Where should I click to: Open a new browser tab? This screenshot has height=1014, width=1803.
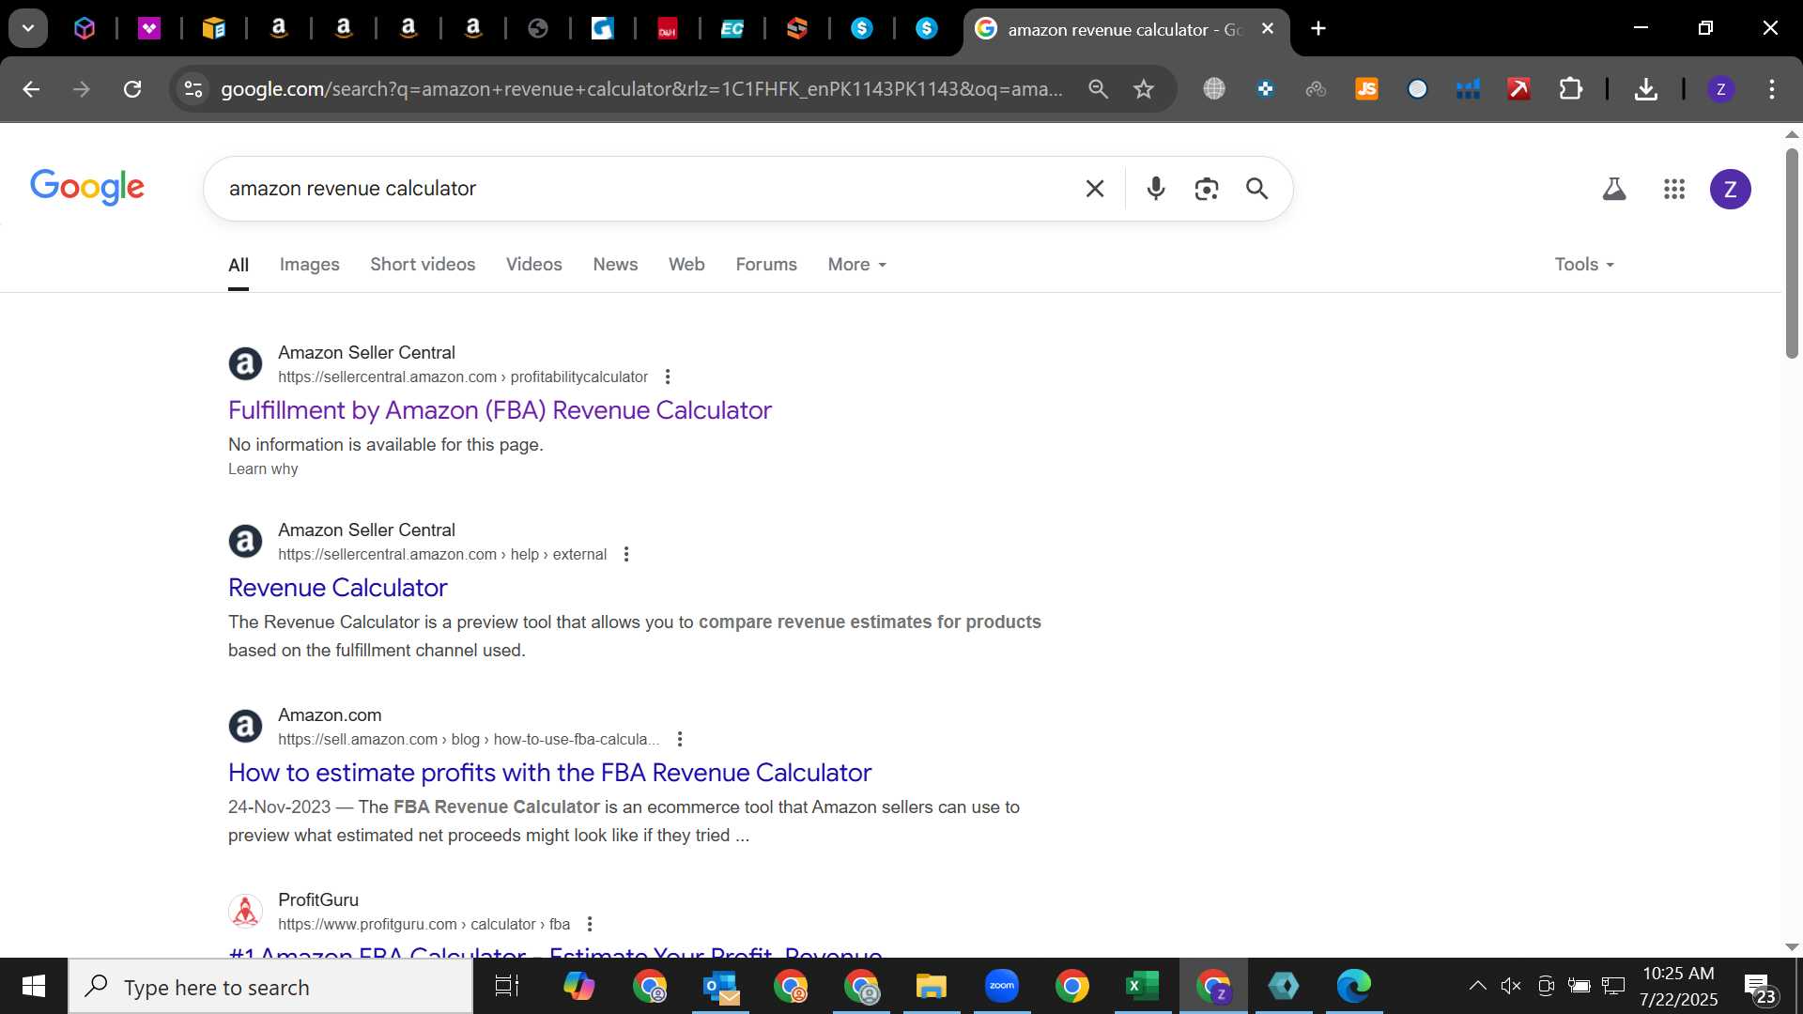(1318, 28)
